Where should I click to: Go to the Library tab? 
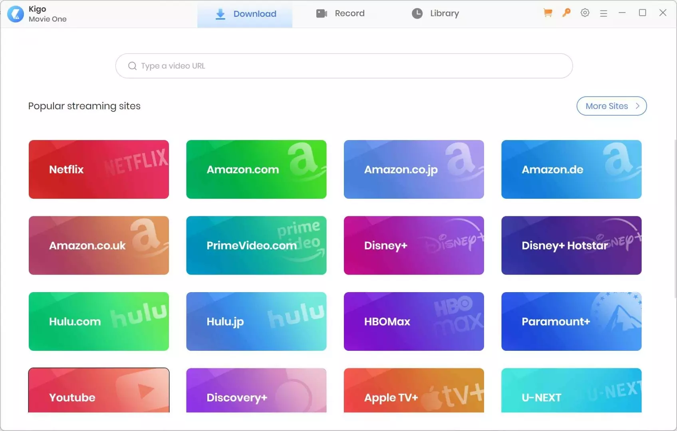tap(435, 14)
